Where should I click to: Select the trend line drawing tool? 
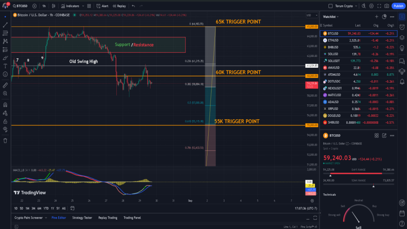5,25
